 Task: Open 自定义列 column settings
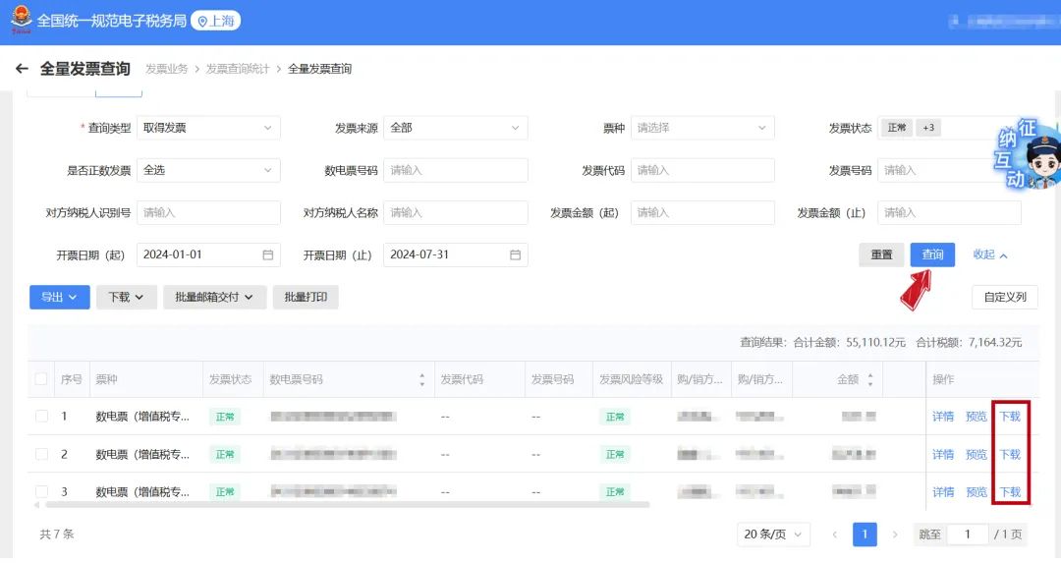1005,297
